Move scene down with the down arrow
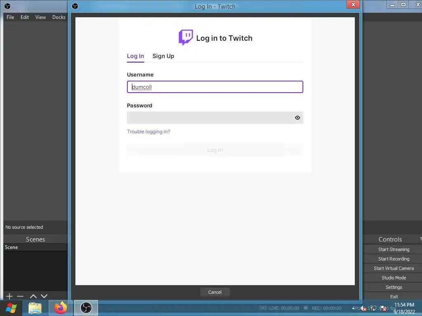 click(44, 296)
